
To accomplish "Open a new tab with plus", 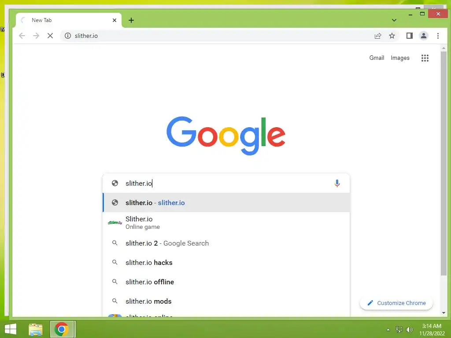I will pyautogui.click(x=131, y=20).
